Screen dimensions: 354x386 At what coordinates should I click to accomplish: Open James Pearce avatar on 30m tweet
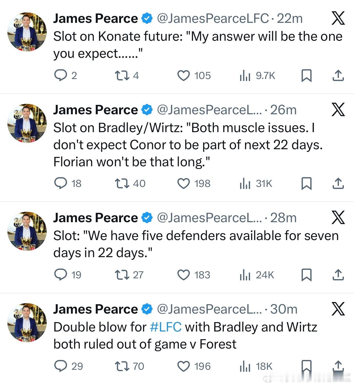tap(27, 322)
